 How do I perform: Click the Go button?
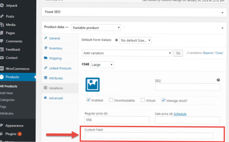coord(178,53)
